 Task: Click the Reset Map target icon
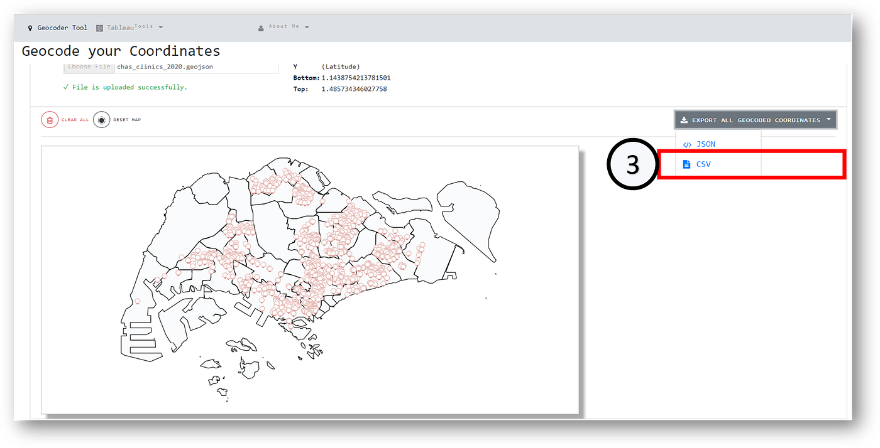[x=101, y=119]
